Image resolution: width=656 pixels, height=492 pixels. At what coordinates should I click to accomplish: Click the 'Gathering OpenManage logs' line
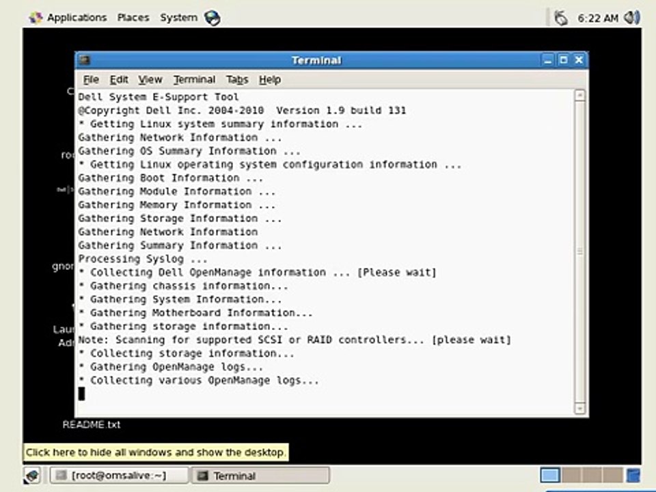click(x=171, y=367)
